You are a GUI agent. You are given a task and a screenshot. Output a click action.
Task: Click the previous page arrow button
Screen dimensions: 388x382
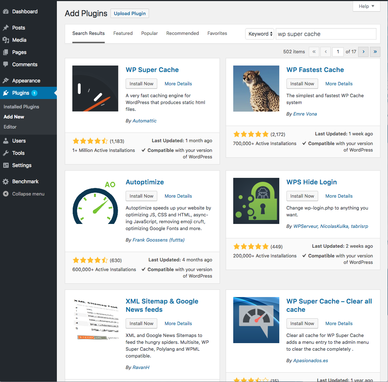click(x=326, y=52)
